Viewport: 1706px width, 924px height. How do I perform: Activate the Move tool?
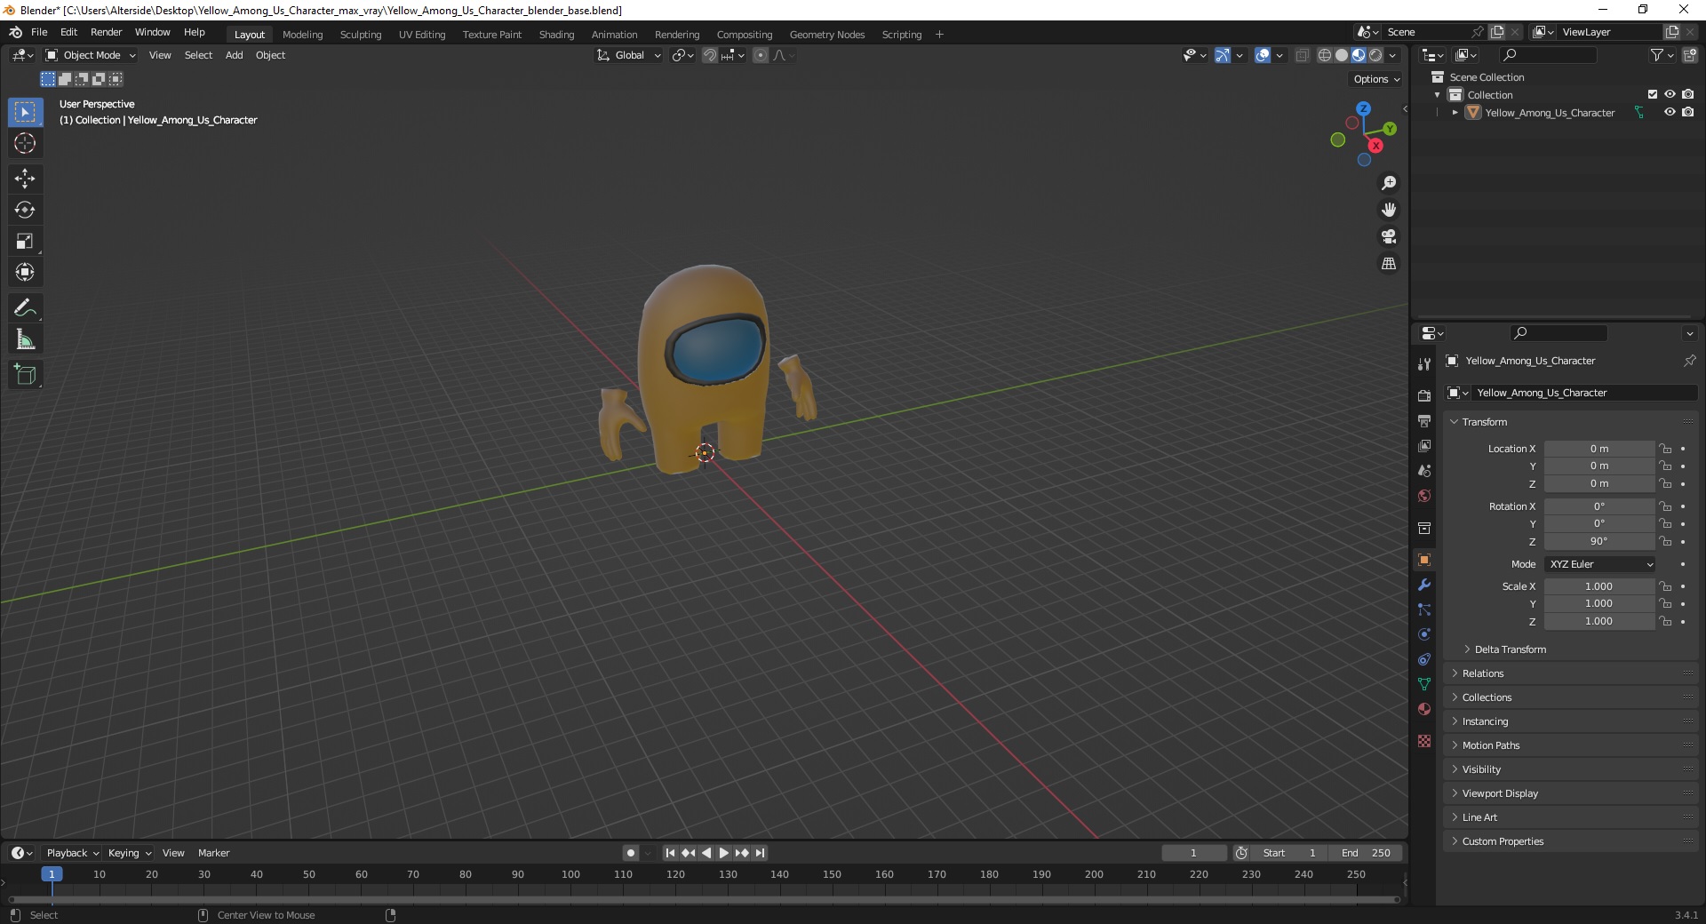(x=25, y=179)
